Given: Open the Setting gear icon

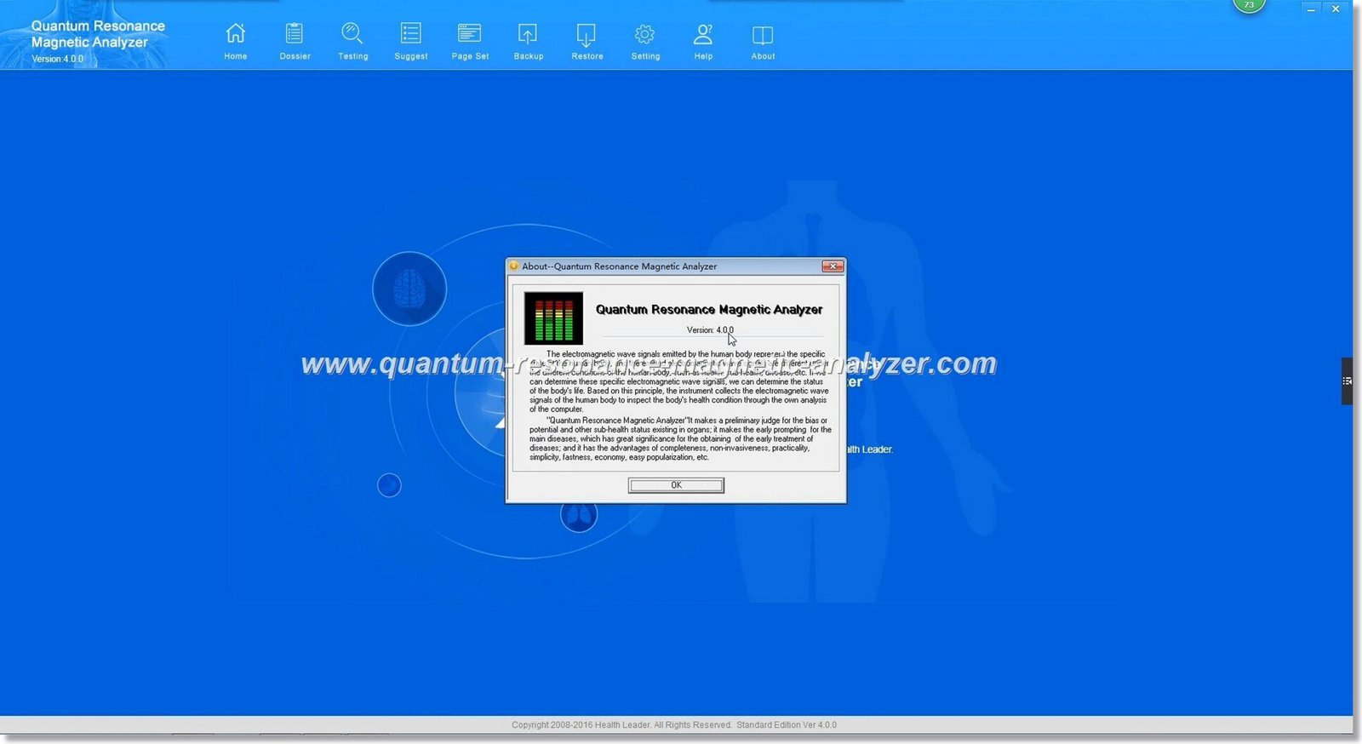Looking at the screenshot, I should point(645,40).
